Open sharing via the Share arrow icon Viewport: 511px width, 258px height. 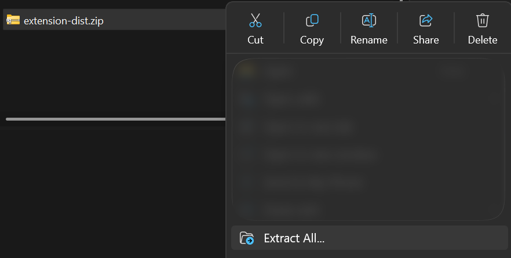[x=426, y=20]
